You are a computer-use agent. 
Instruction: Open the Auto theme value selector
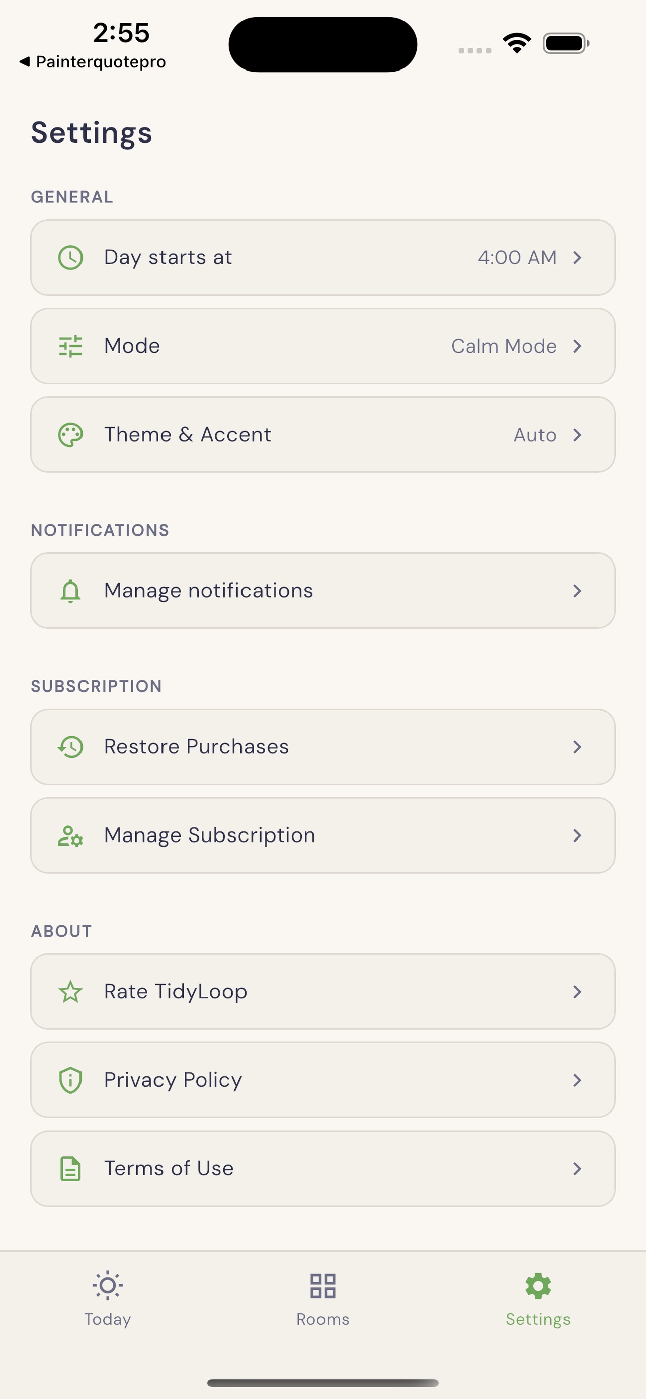pyautogui.click(x=535, y=435)
